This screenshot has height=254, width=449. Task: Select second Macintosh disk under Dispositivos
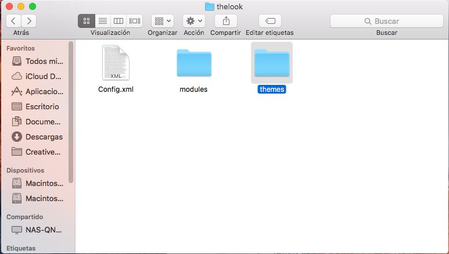pyautogui.click(x=38, y=198)
